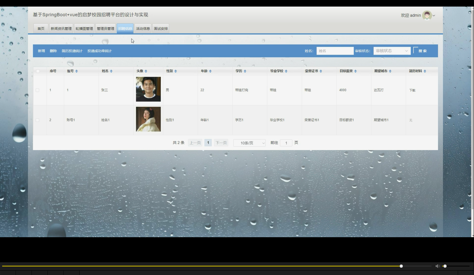
Task: Go to 下一页 in pagination
Action: 221,143
